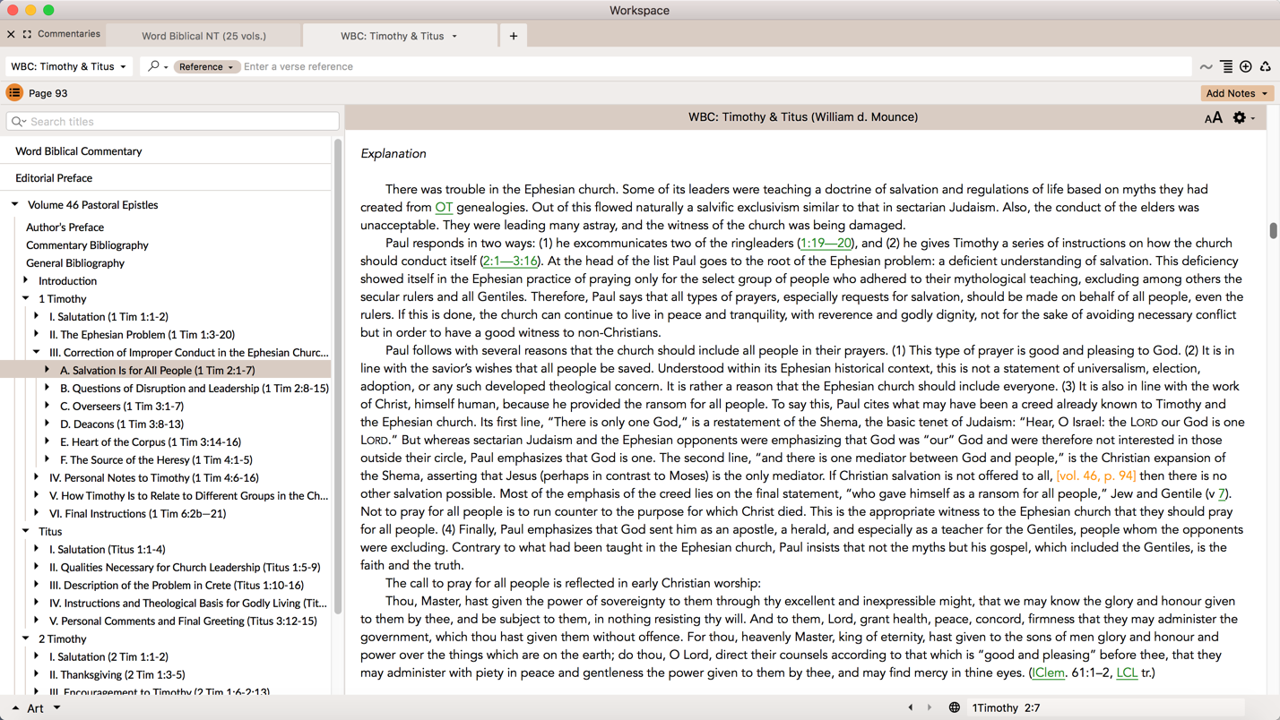This screenshot has height=720, width=1280.
Task: Open Commentary Bibliography
Action: pyautogui.click(x=87, y=245)
